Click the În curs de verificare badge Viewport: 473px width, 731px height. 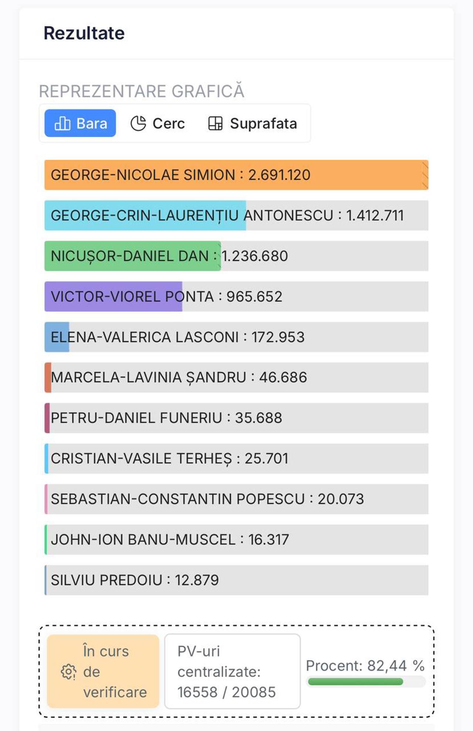coord(103,671)
